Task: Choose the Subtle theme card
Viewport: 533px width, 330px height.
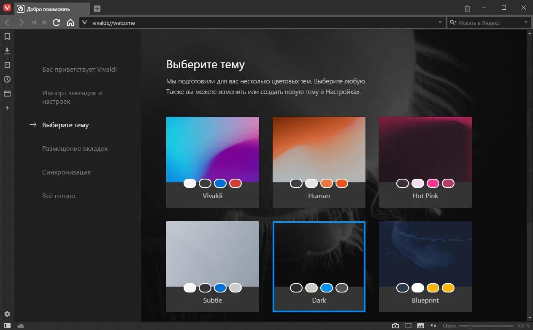Action: pos(213,266)
